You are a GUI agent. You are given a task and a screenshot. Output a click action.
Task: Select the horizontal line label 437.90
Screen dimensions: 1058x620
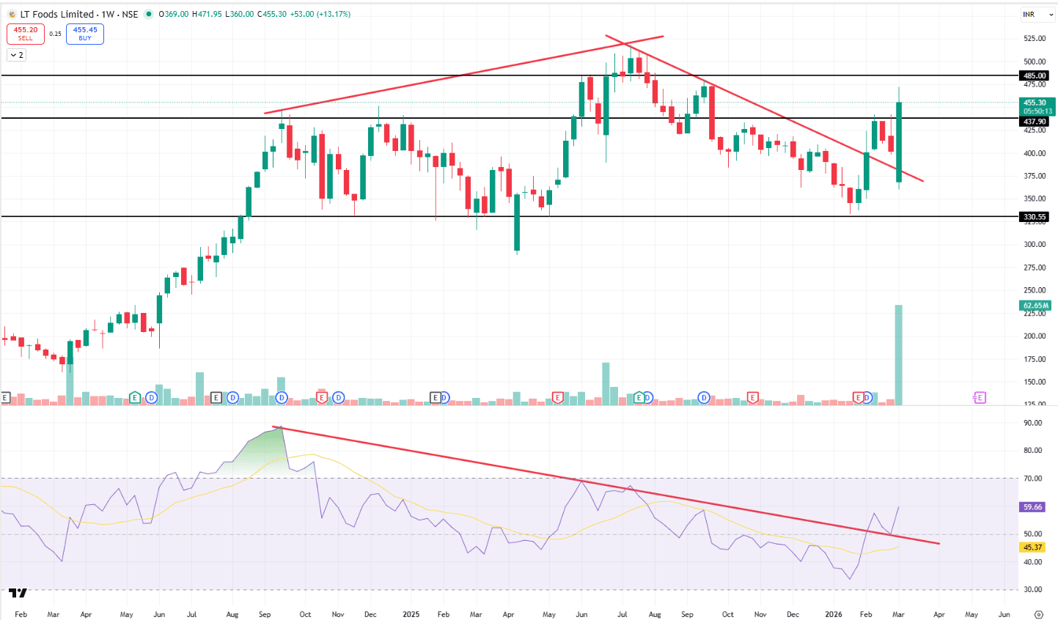coord(1035,122)
